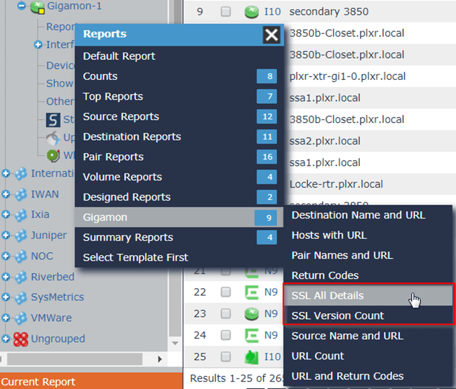Open the Pair Reports category
This screenshot has height=389, width=456.
(x=179, y=157)
